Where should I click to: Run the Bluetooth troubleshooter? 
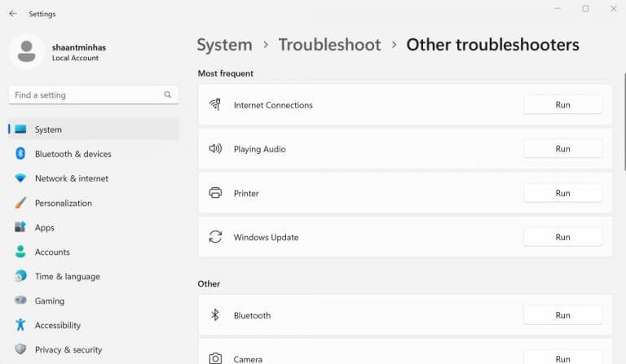click(562, 315)
